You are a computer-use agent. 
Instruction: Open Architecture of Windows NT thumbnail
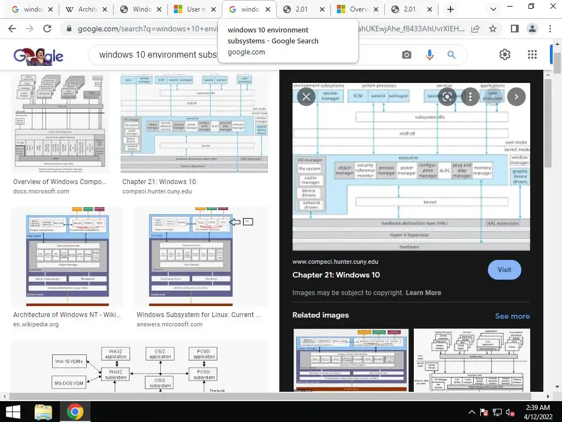tap(67, 256)
